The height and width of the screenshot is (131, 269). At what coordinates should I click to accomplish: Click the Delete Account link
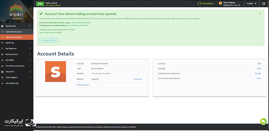pos(83,85)
